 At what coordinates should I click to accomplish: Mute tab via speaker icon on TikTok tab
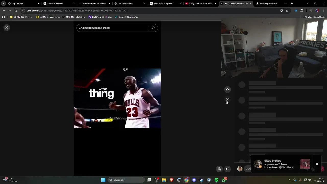(247, 4)
